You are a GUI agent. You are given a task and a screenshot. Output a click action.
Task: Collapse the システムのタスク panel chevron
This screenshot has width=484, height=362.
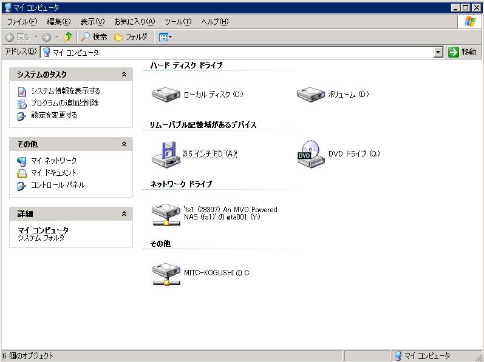pyautogui.click(x=124, y=74)
